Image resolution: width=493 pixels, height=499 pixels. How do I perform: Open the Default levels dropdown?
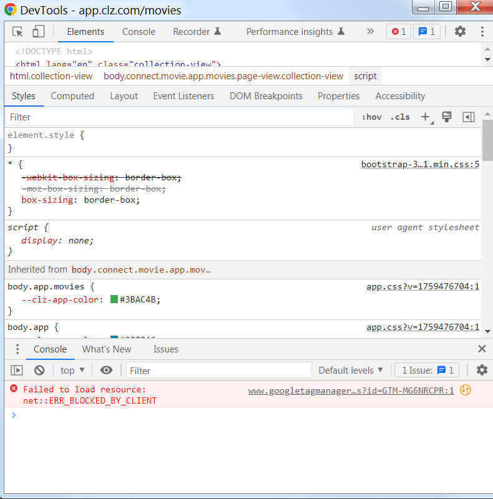pyautogui.click(x=351, y=371)
